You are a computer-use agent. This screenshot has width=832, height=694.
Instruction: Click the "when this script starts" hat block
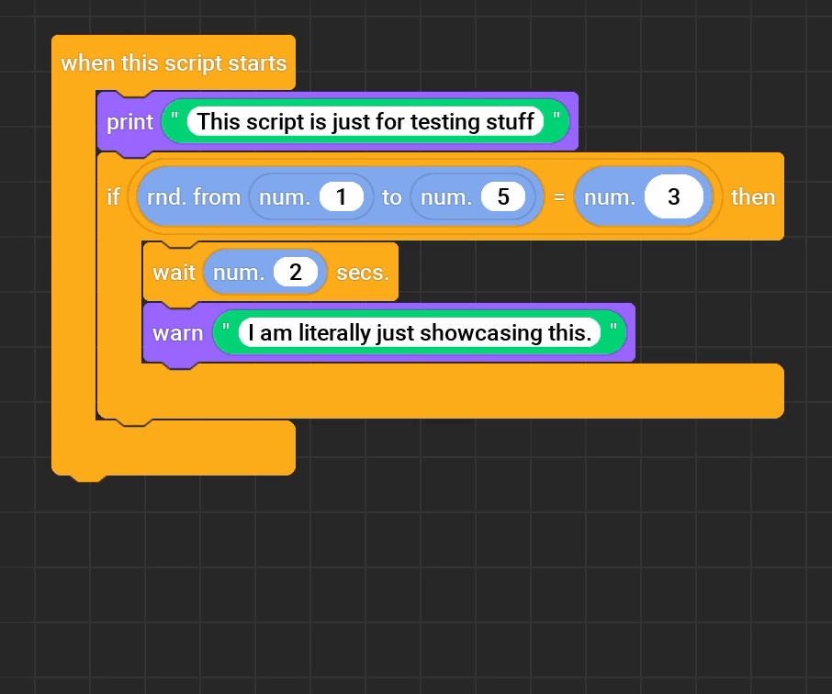click(x=174, y=62)
